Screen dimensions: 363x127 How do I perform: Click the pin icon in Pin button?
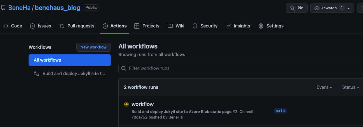point(292,8)
